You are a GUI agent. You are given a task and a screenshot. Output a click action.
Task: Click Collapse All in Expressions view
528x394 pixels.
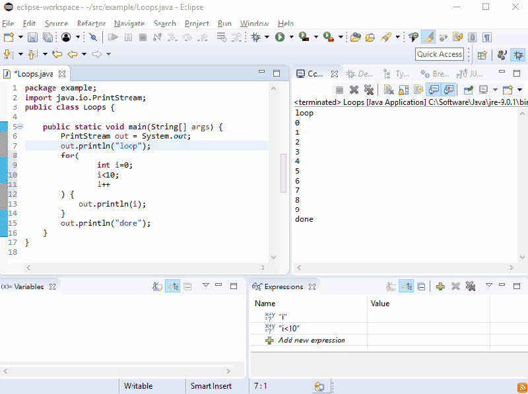point(421,286)
